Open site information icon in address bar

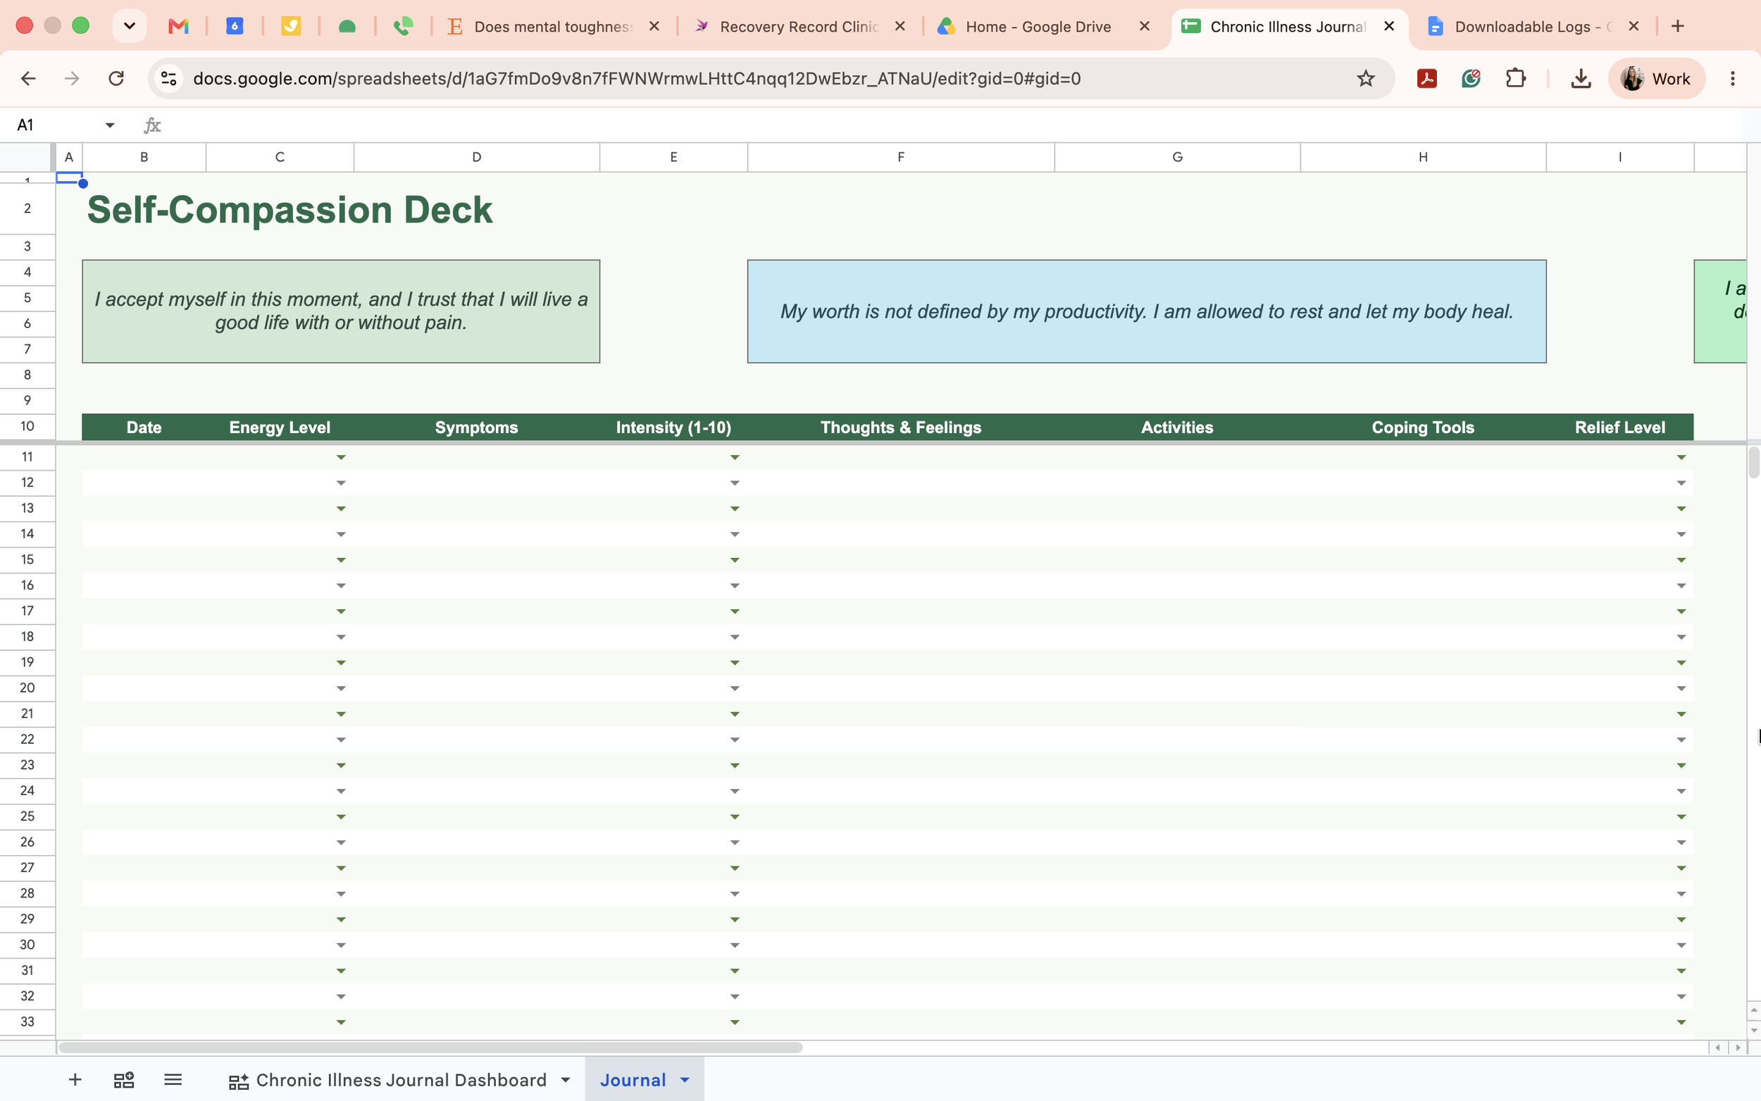point(169,79)
